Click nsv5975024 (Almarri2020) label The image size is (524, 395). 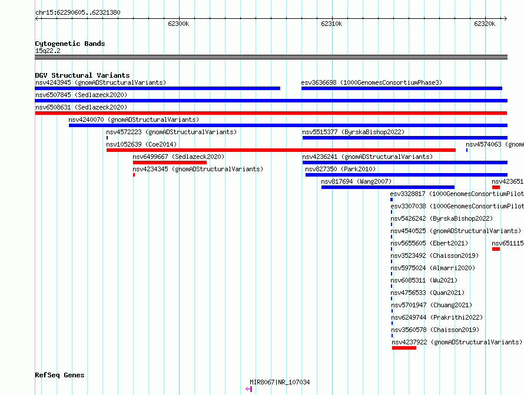[433, 268]
